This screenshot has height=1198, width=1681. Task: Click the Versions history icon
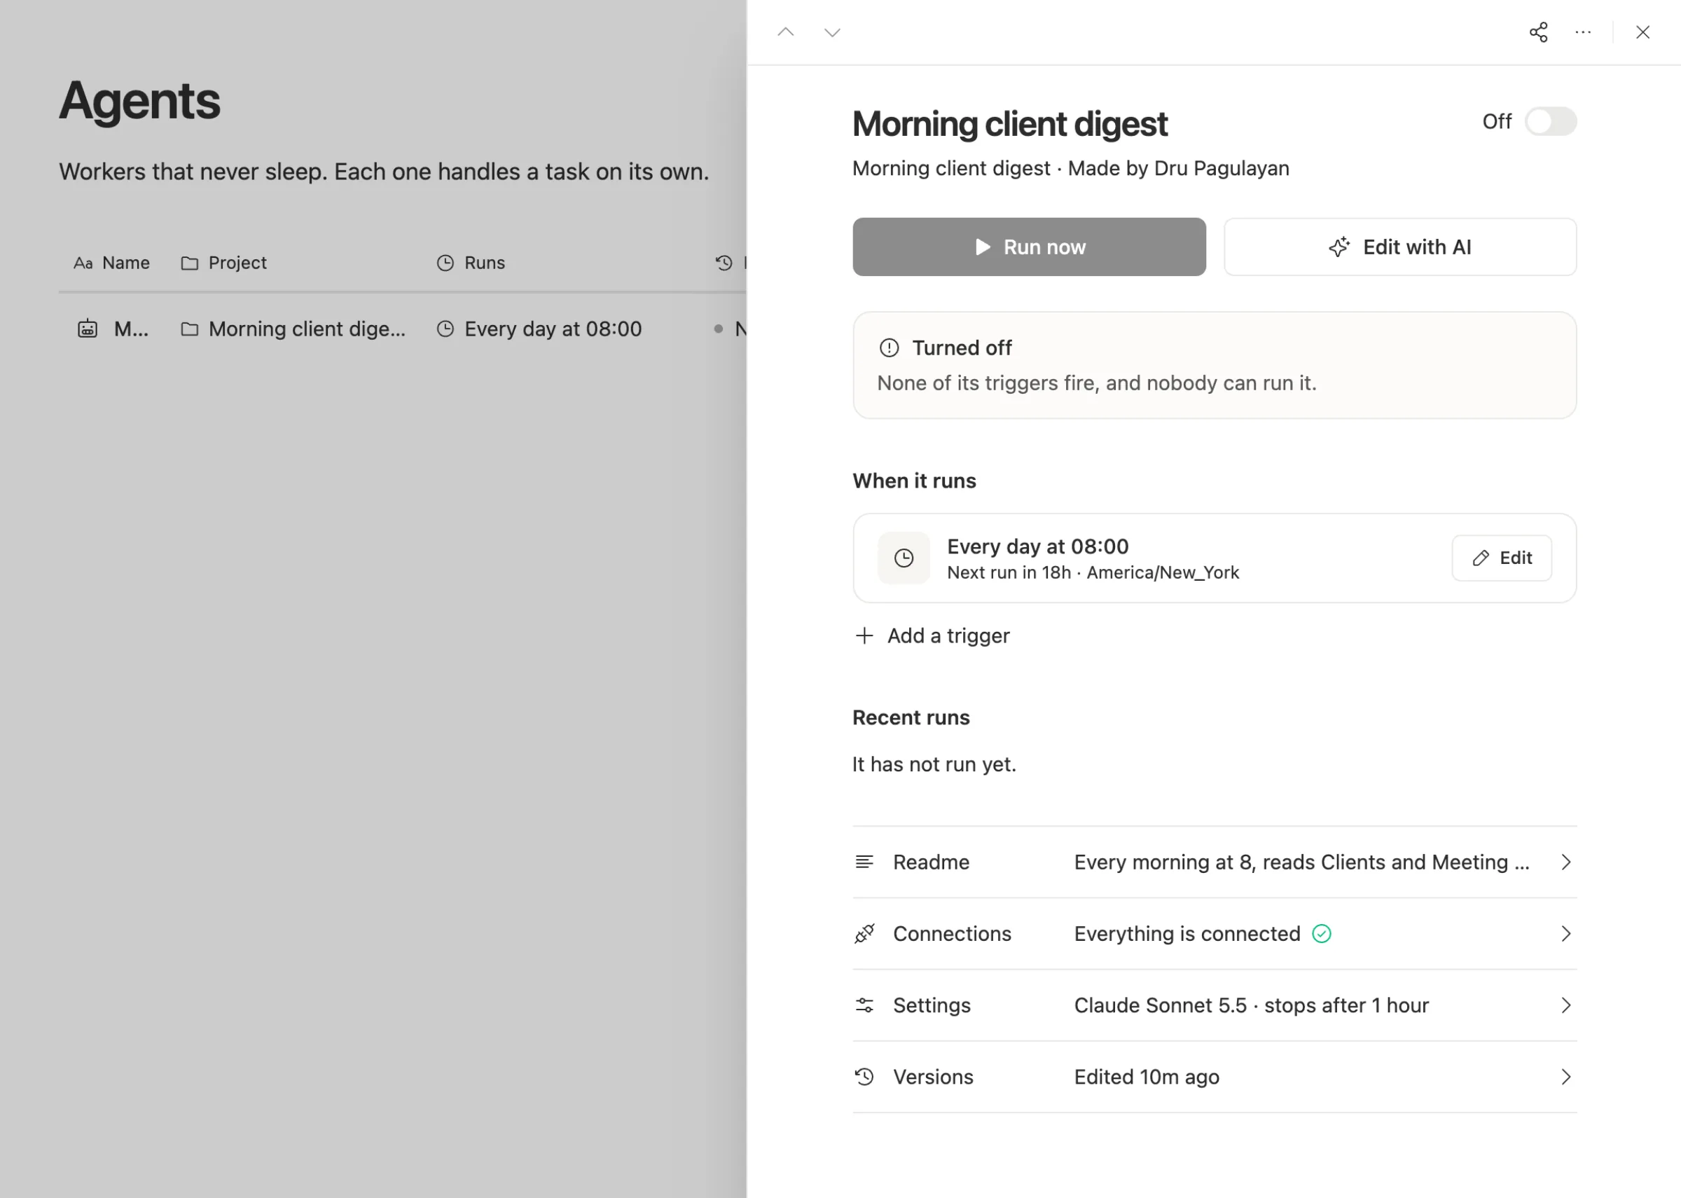click(864, 1076)
